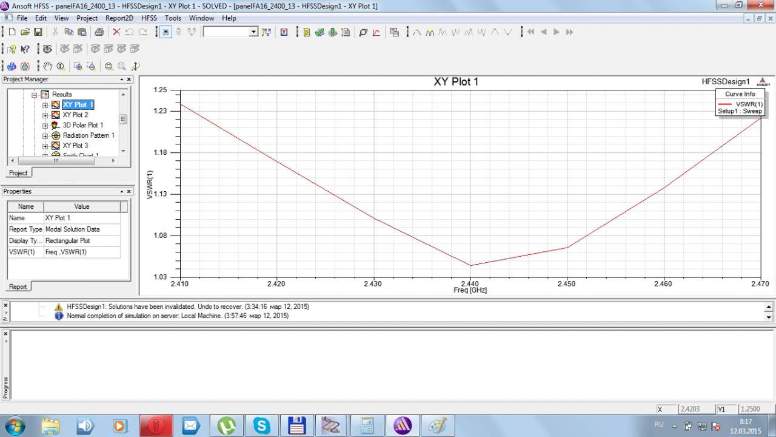This screenshot has height=437, width=776.
Task: Click the Print toolbar icon
Action: [99, 32]
